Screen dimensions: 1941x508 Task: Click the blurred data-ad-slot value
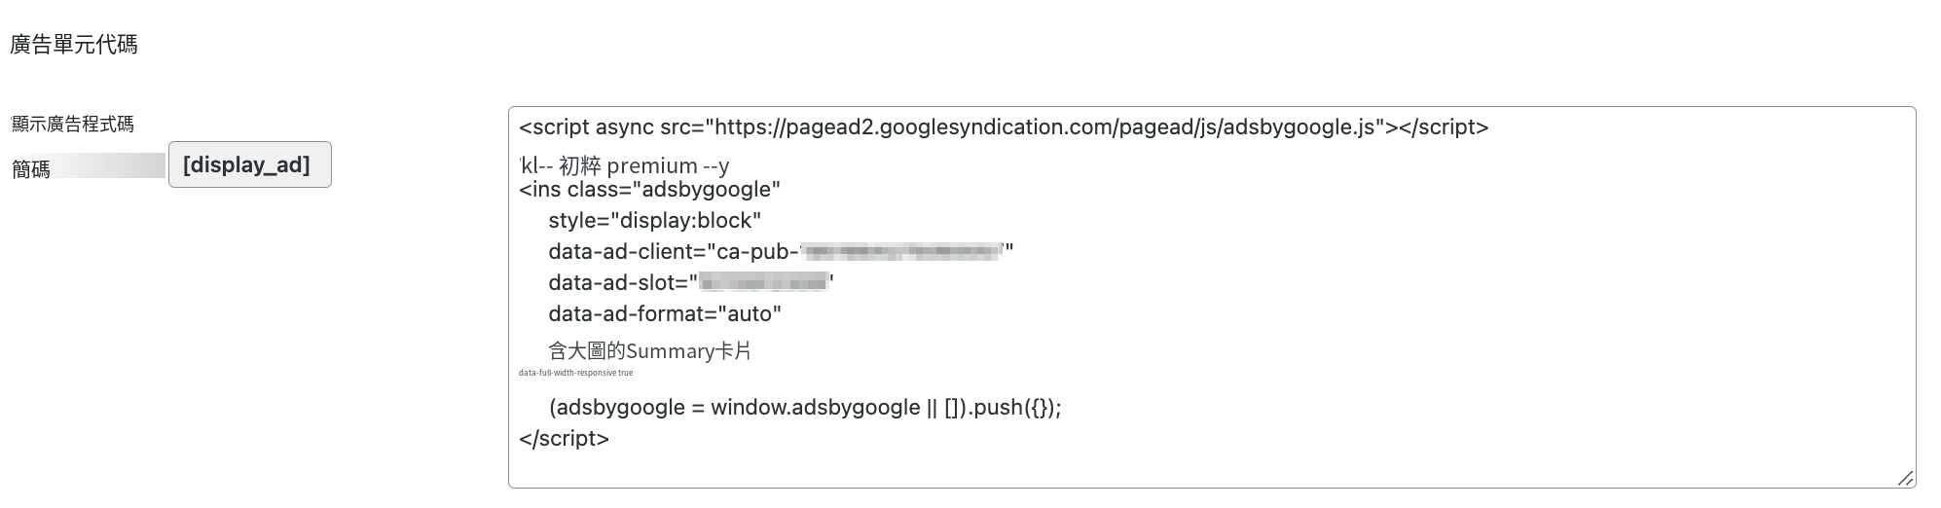click(764, 283)
